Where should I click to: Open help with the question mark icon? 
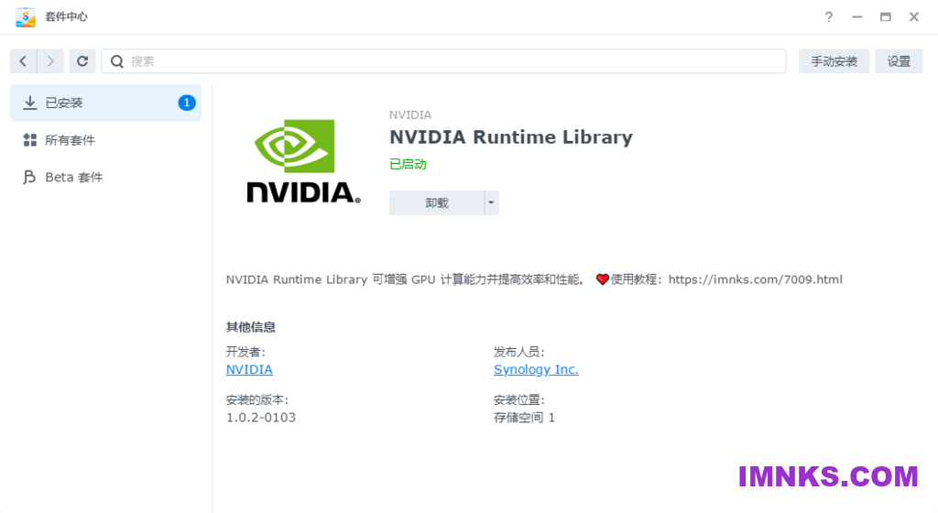coord(828,16)
